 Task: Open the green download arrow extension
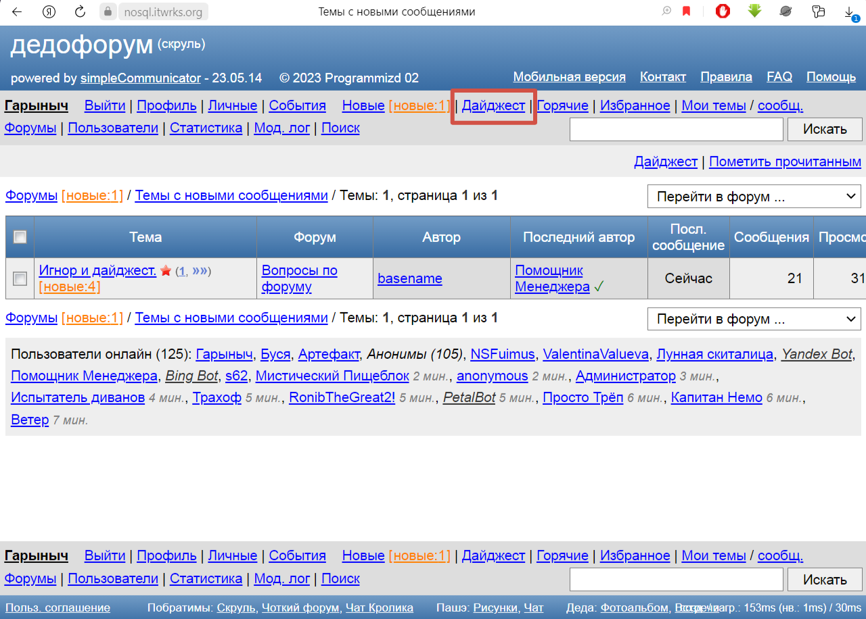tap(754, 11)
